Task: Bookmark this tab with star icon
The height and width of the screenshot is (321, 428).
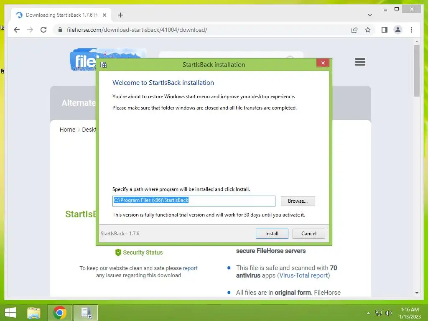Action: click(x=368, y=30)
